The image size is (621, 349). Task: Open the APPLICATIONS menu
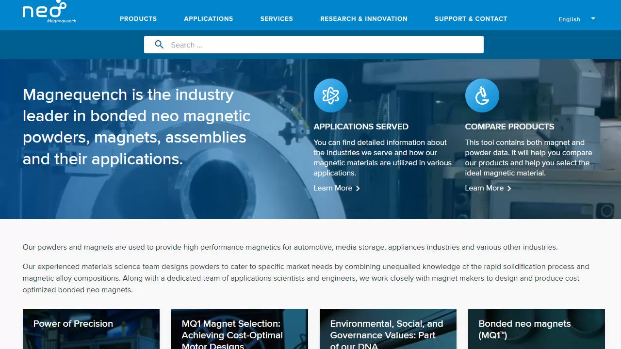click(208, 19)
